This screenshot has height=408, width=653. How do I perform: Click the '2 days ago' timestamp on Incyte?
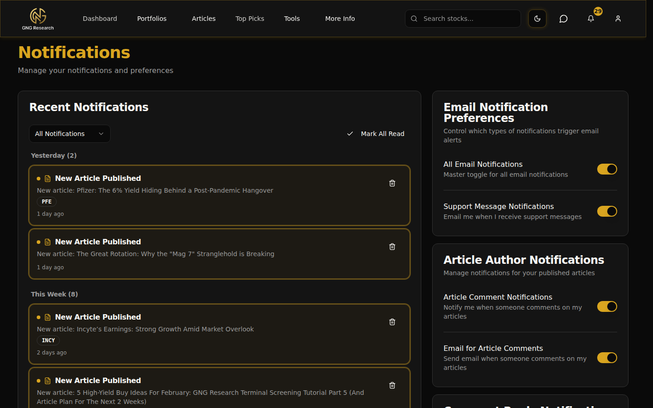[x=52, y=353]
